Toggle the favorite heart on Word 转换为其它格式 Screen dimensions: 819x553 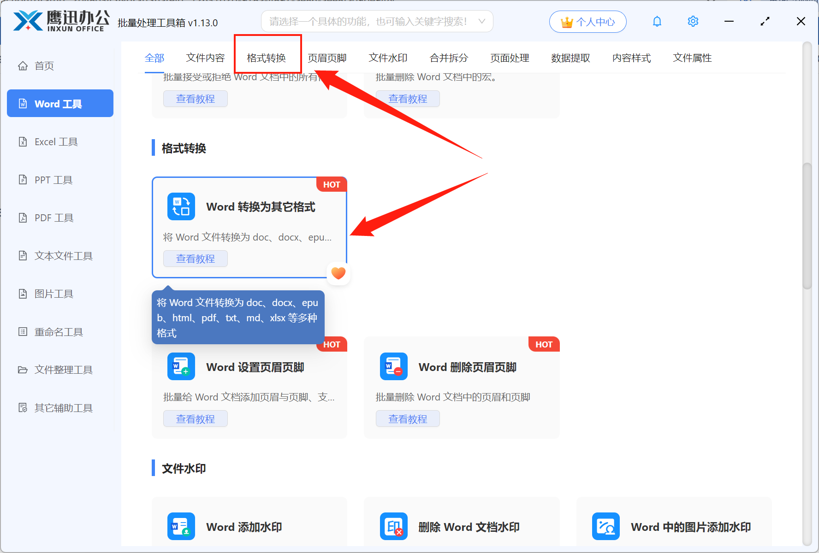coord(338,273)
